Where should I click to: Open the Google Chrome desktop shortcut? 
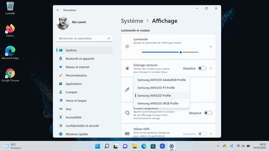(10, 75)
